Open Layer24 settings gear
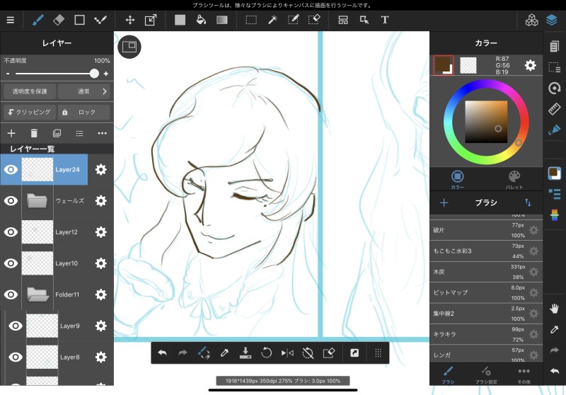The image size is (566, 395). coord(100,169)
